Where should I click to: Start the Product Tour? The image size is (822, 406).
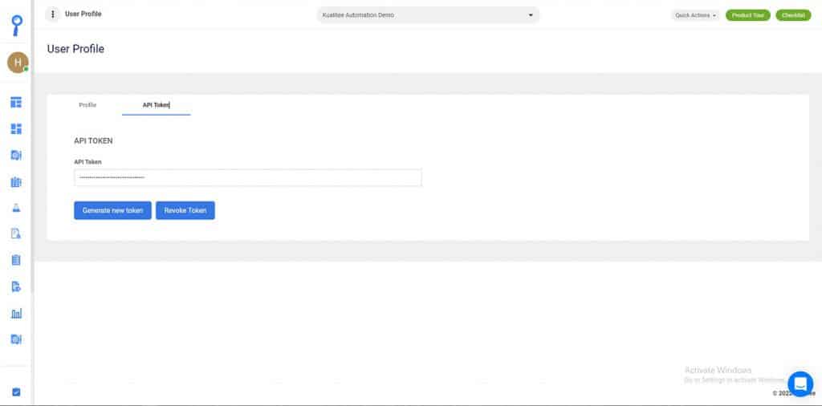(x=747, y=15)
